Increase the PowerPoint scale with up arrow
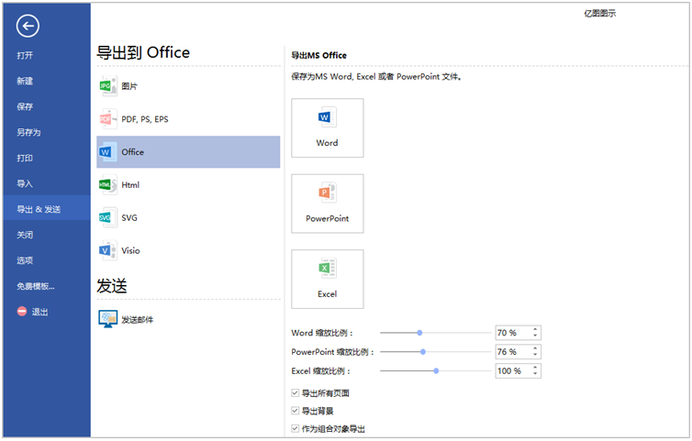692x441 pixels. click(535, 348)
